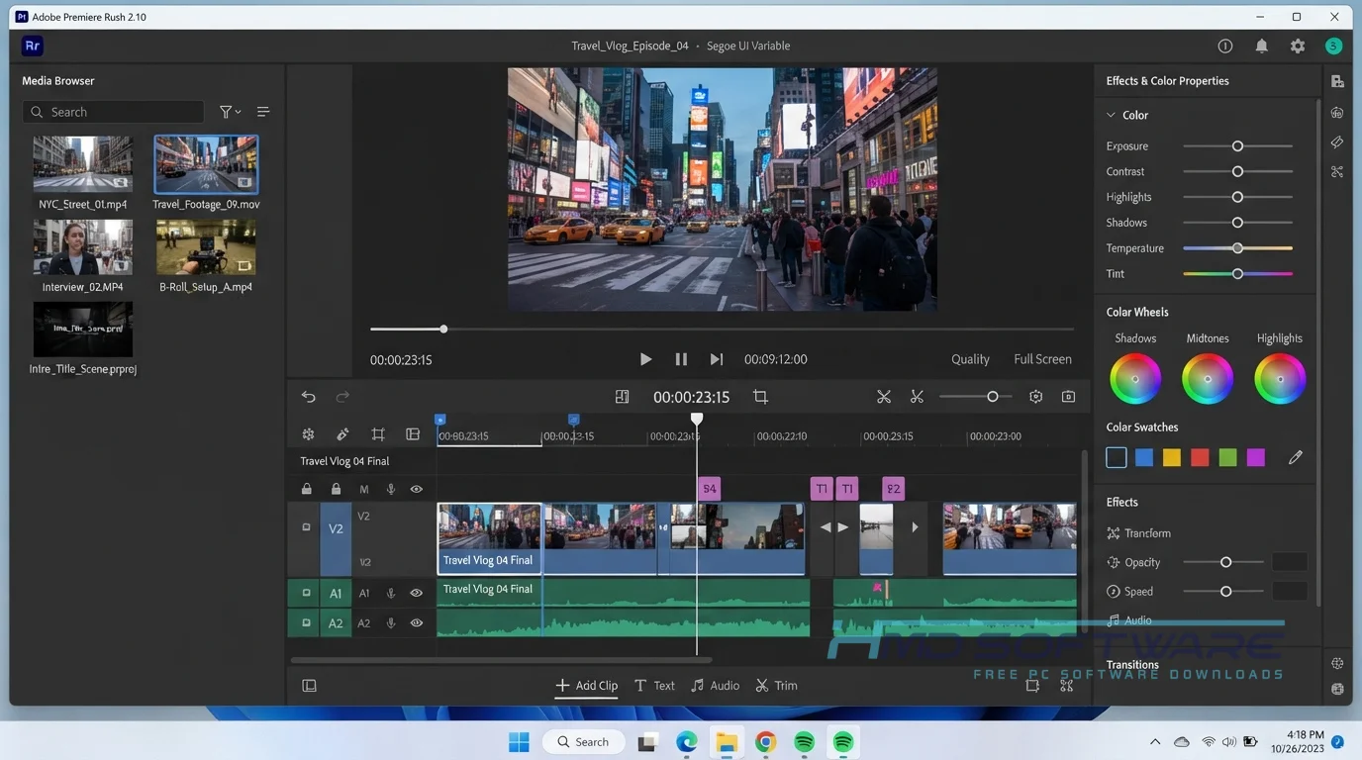
Task: Click the razor cut icon
Action: (917, 397)
